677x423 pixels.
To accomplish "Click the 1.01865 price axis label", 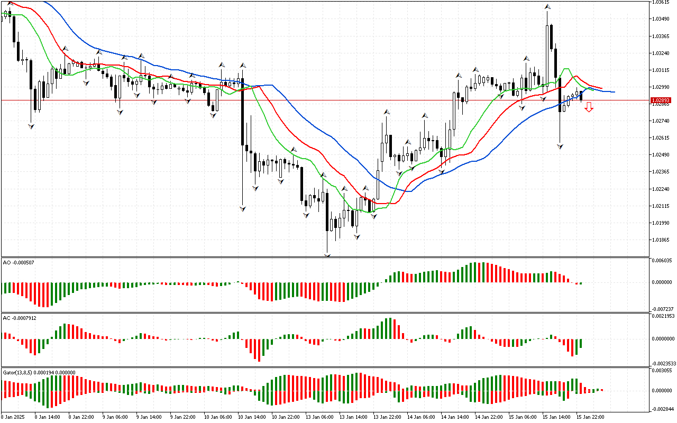I will pyautogui.click(x=661, y=240).
